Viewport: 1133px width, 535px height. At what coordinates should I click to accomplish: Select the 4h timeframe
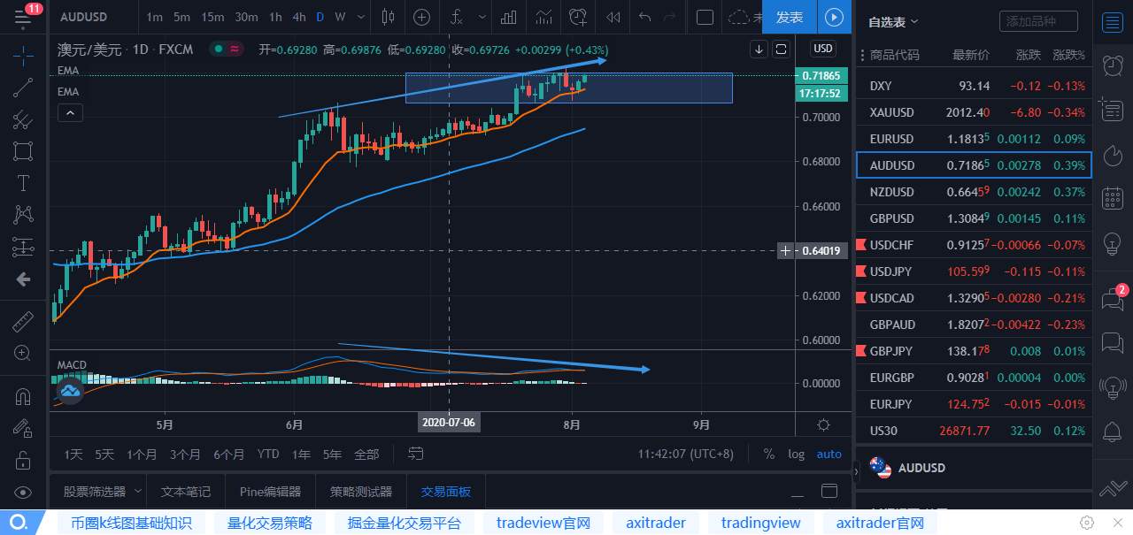(299, 17)
